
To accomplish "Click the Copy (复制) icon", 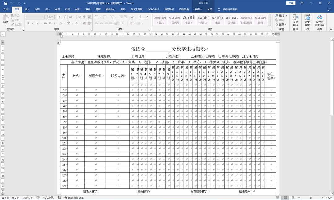I will (12, 20).
